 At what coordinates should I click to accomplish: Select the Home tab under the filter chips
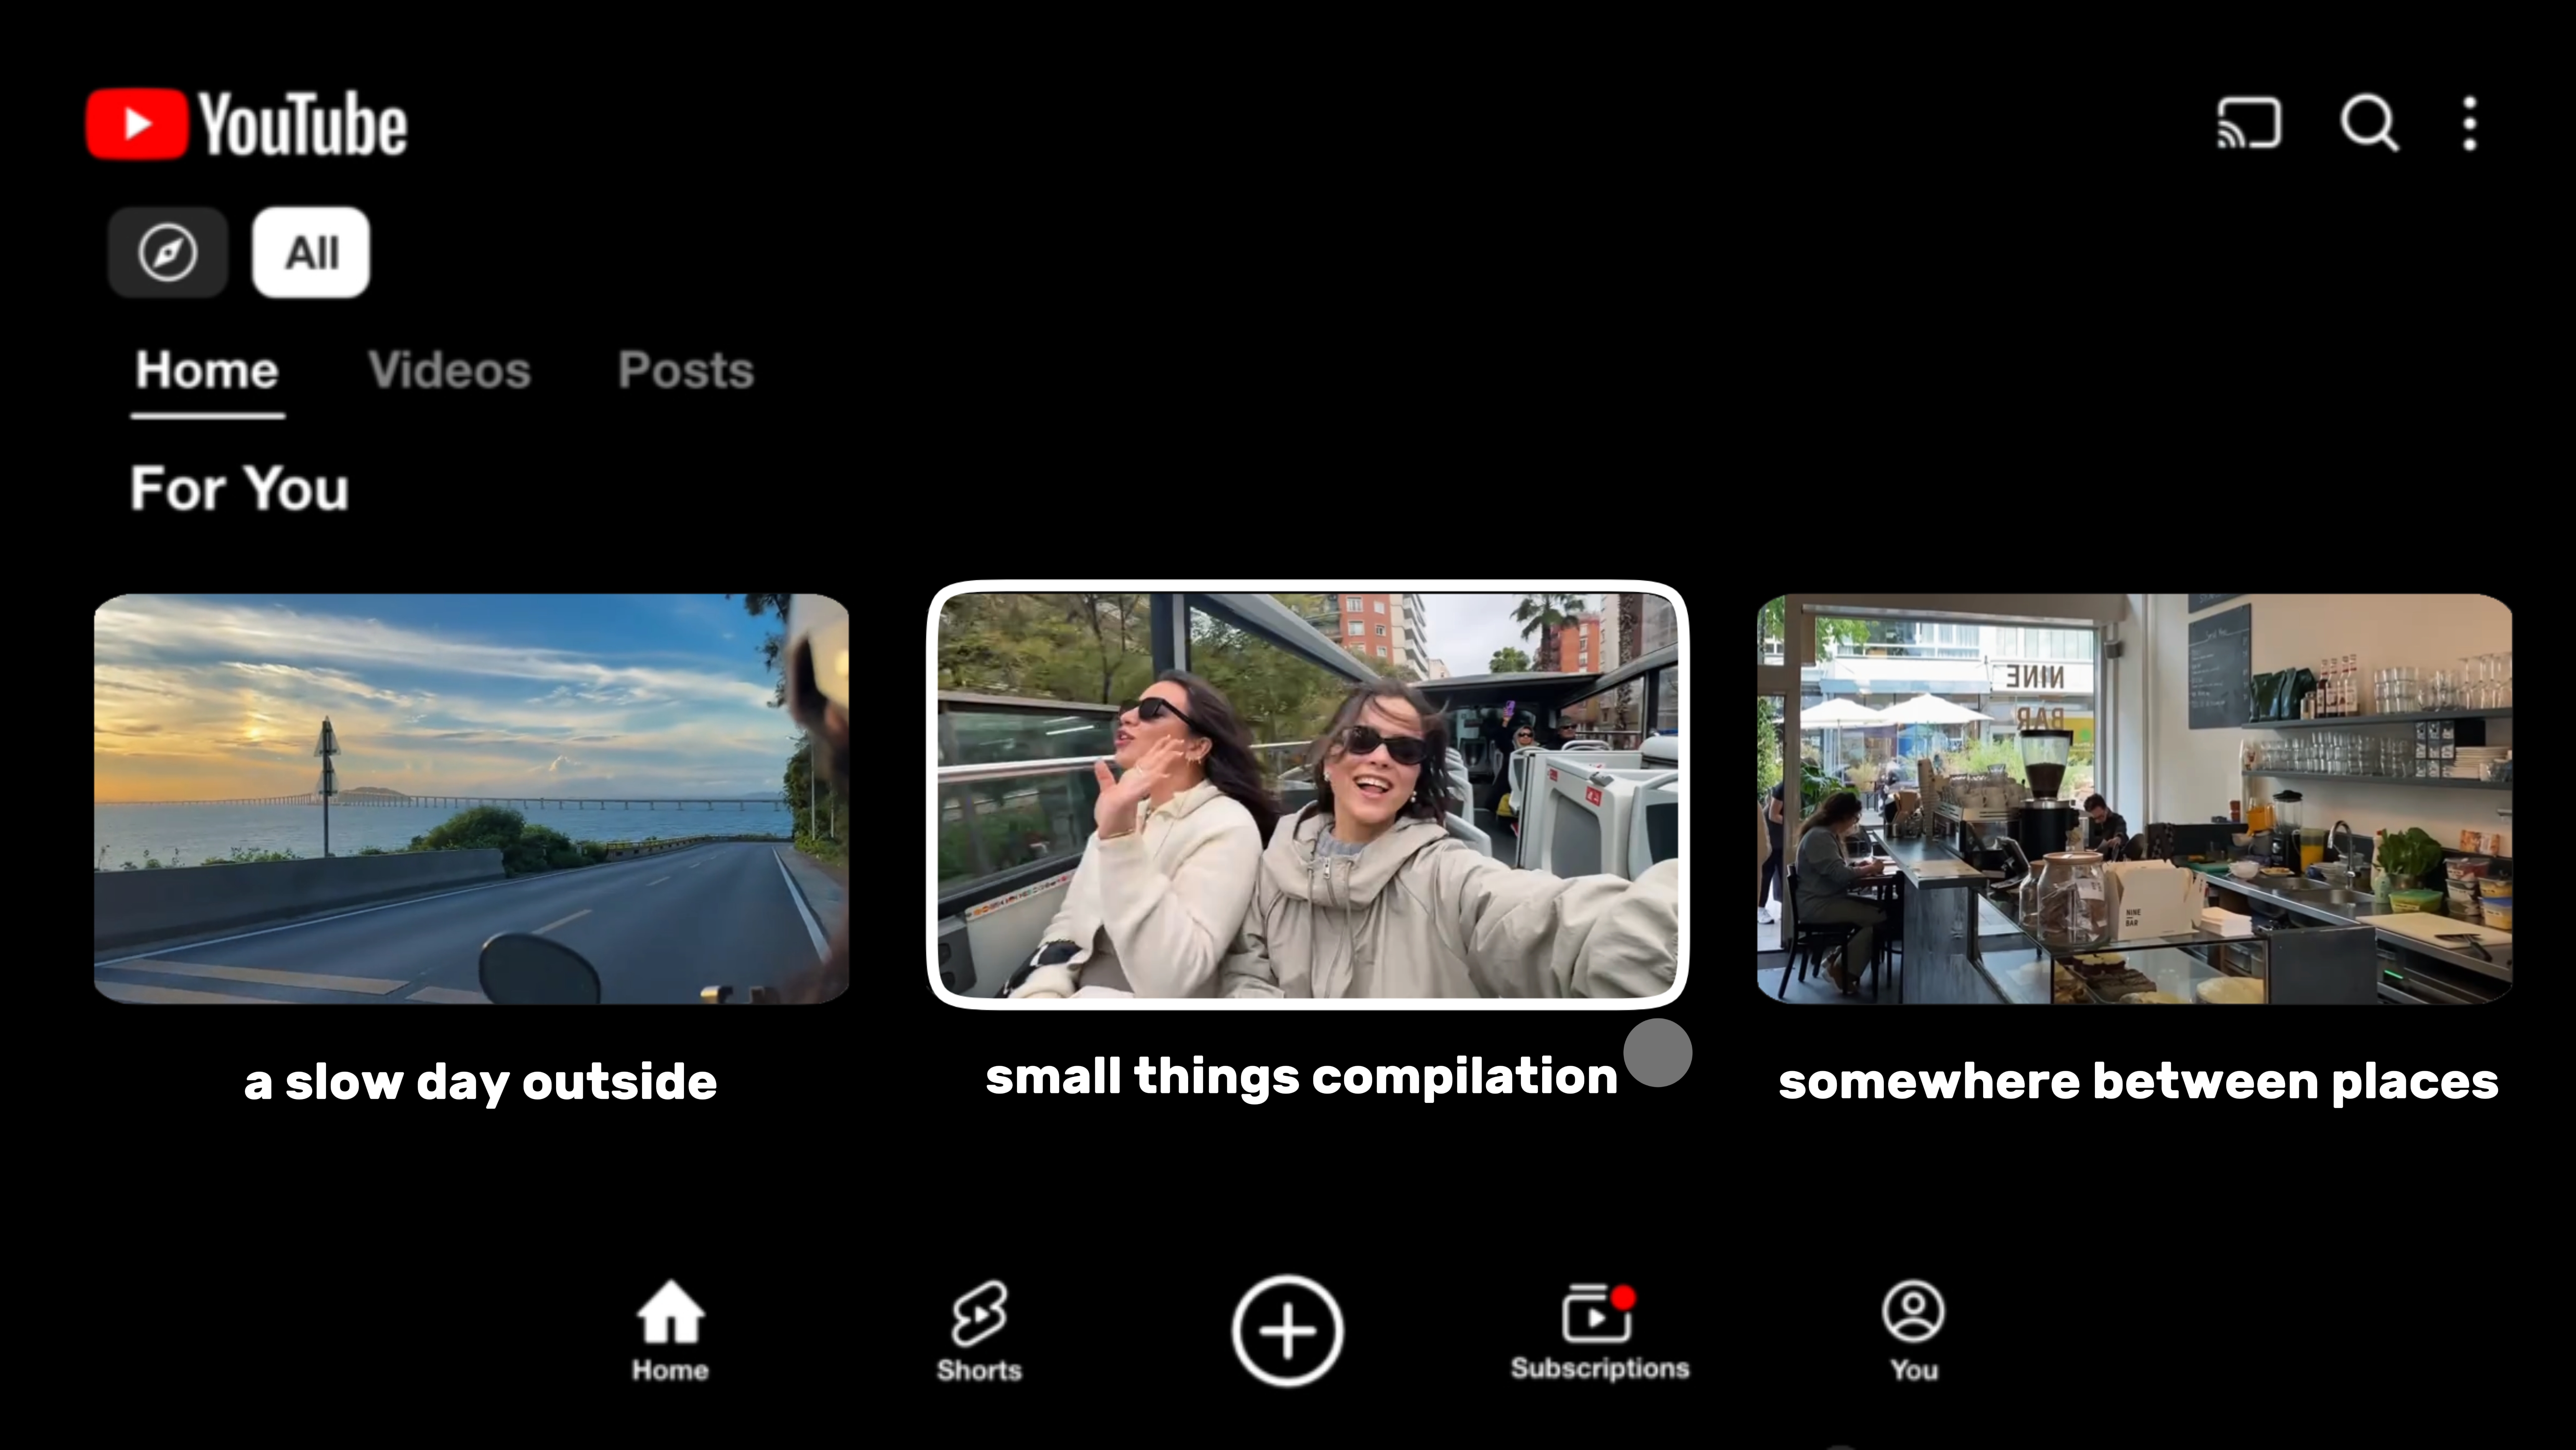207,370
